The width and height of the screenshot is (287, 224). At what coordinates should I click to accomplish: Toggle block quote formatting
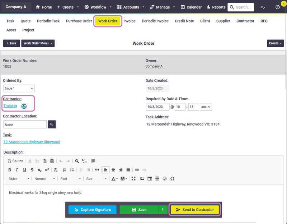[97, 170]
